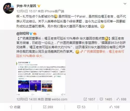The image size is (130, 111).
Task: Click the 尹烨-华大基因 username
Action: pyautogui.click(x=26, y=6)
